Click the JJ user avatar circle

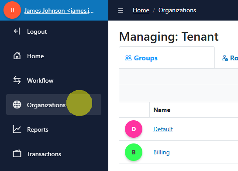(x=12, y=10)
